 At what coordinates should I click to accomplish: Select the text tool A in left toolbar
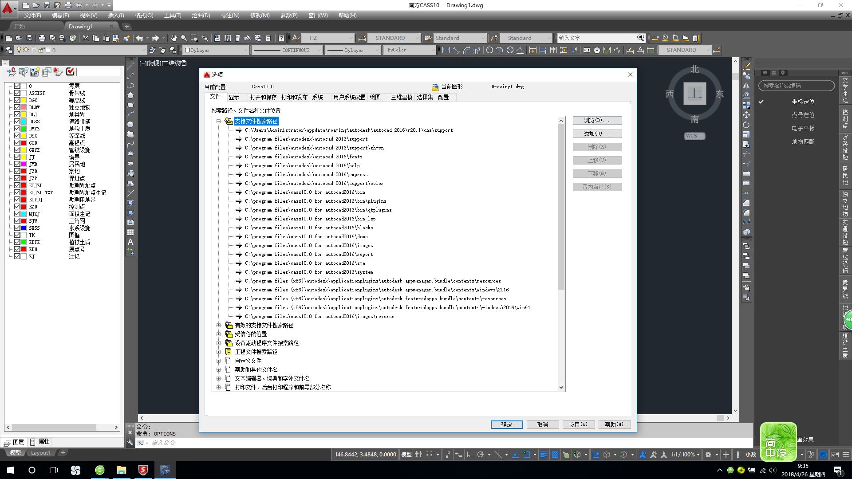pyautogui.click(x=130, y=242)
